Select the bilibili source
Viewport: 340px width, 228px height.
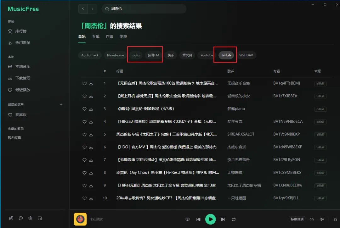point(226,55)
